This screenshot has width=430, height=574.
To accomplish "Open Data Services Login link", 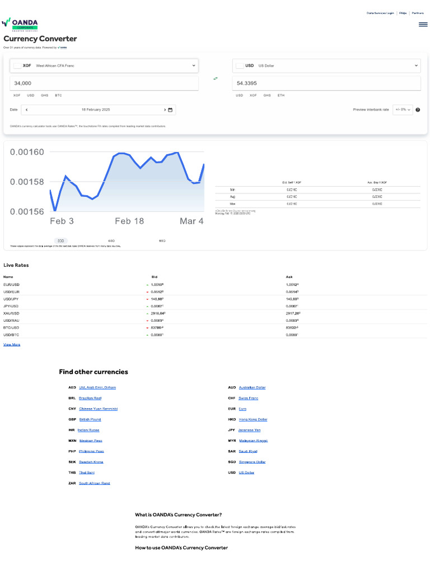I will [x=380, y=13].
